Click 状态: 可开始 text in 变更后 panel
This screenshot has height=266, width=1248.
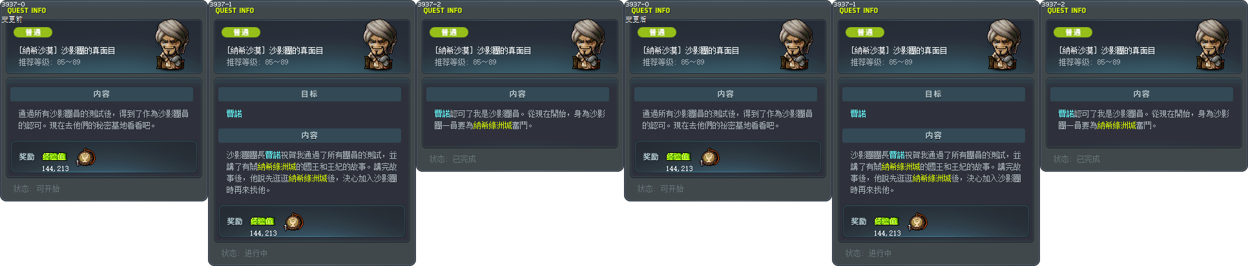point(660,189)
